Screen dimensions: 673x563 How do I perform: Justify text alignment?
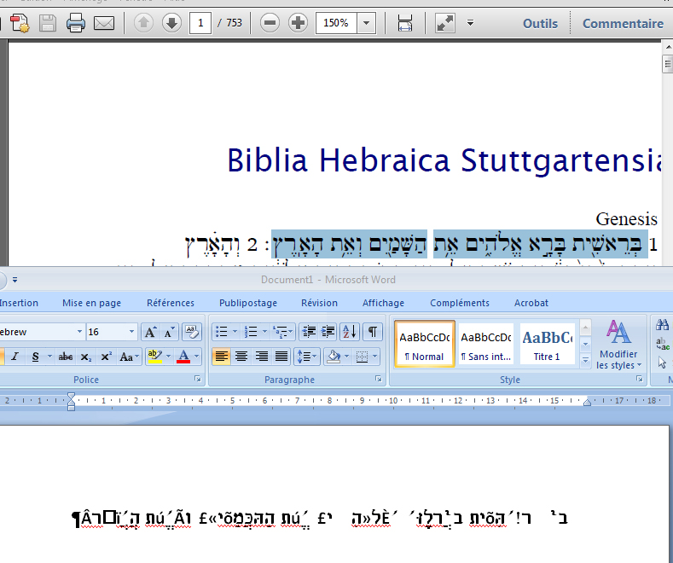(281, 357)
